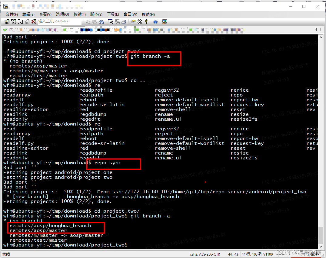Click the grayed Reconnect toolbar icon
The height and width of the screenshot is (258, 326).
coord(27,21)
